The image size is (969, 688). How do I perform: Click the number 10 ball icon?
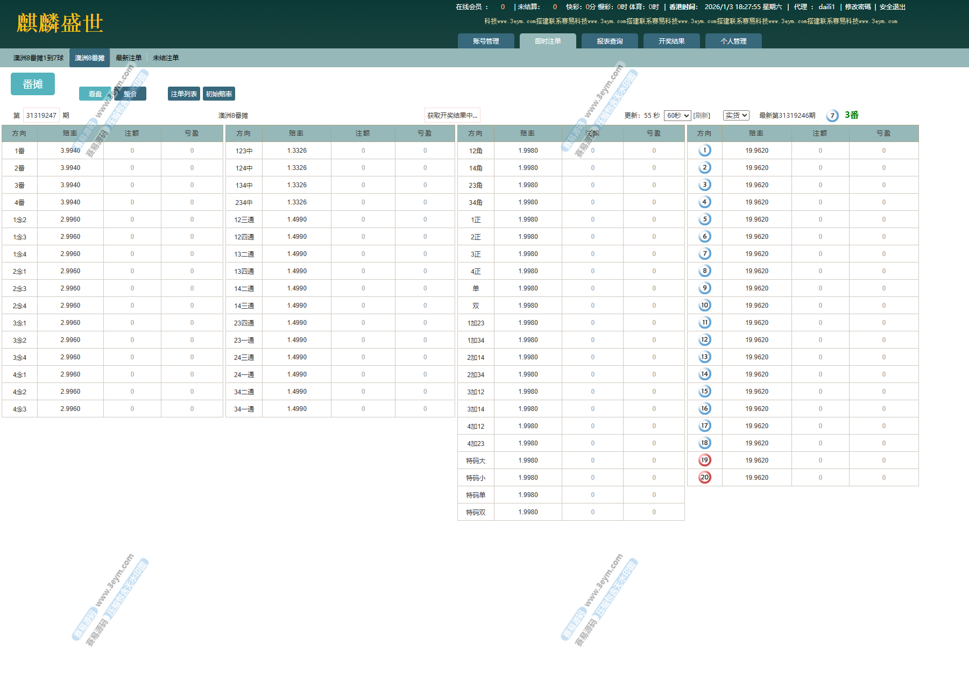tap(704, 306)
